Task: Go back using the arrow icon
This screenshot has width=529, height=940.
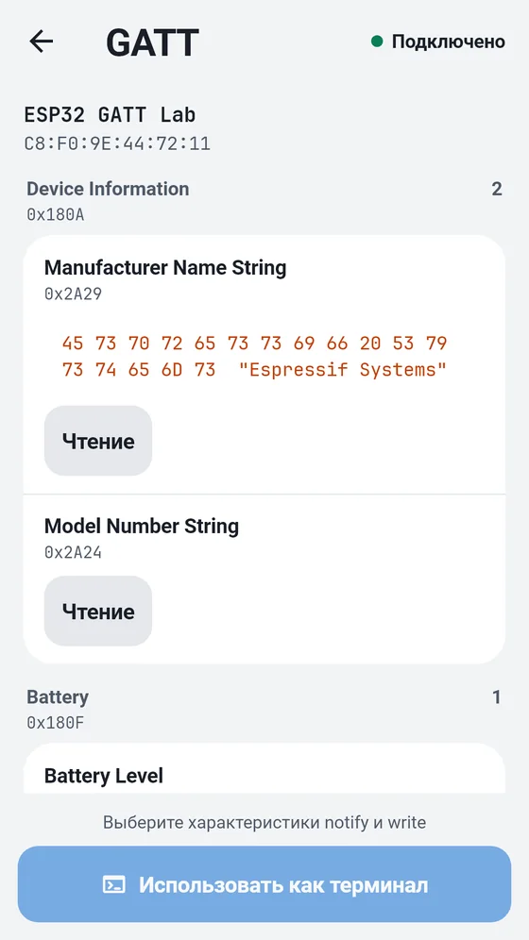Action: [x=42, y=42]
